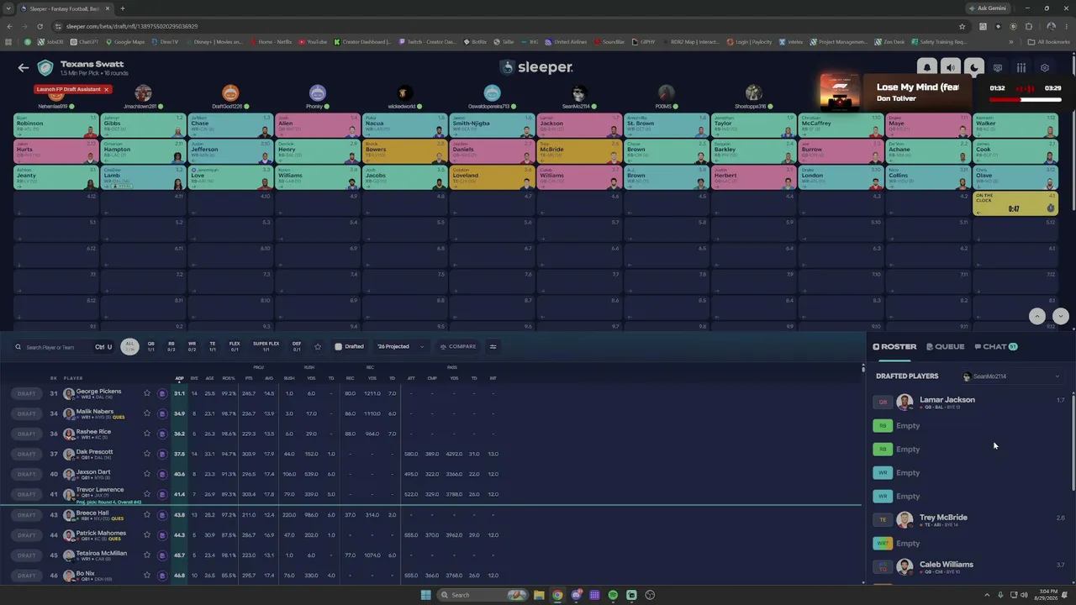This screenshot has width=1076, height=605.
Task: Open Dak Prescott purple notes icon
Action: [x=162, y=454]
